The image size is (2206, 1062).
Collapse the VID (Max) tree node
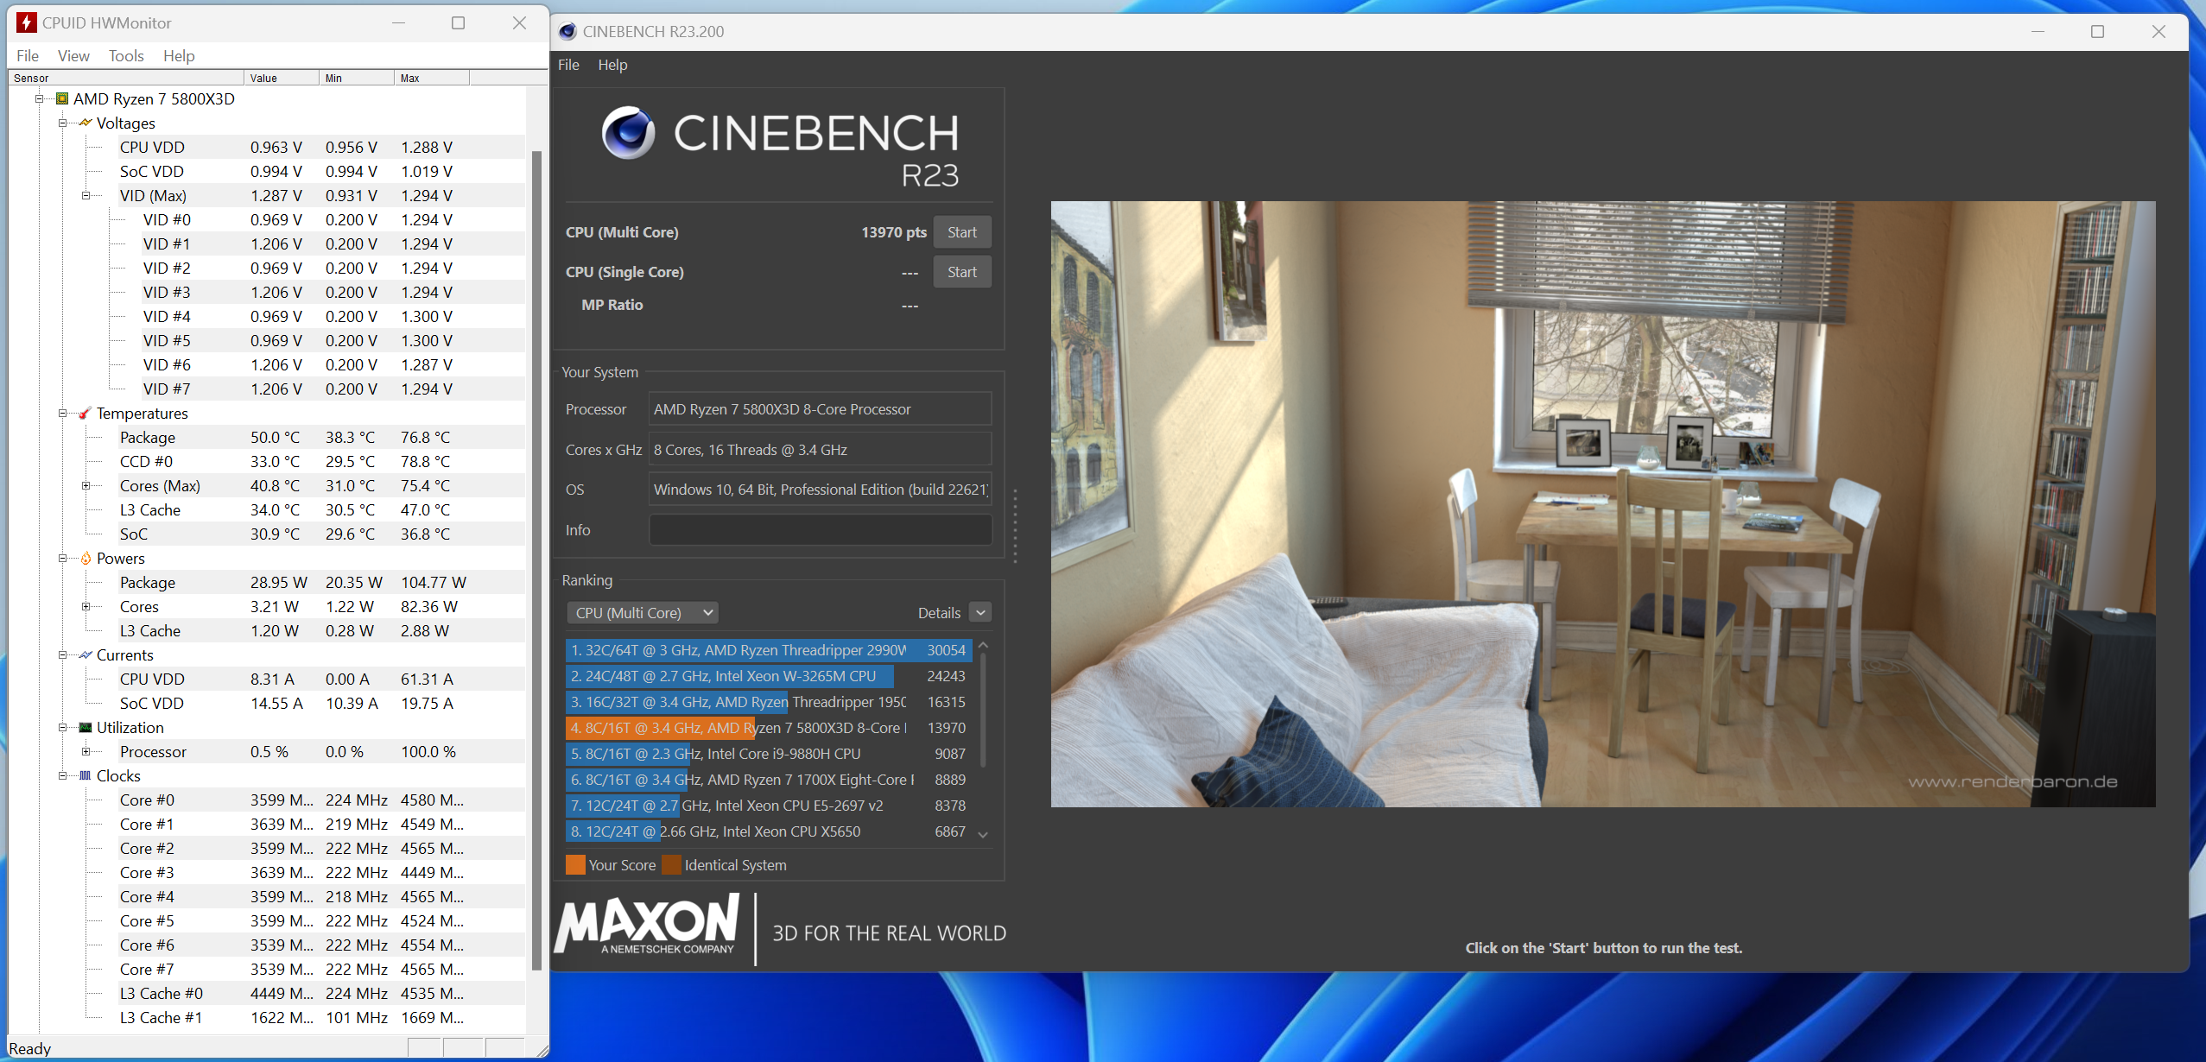[86, 196]
